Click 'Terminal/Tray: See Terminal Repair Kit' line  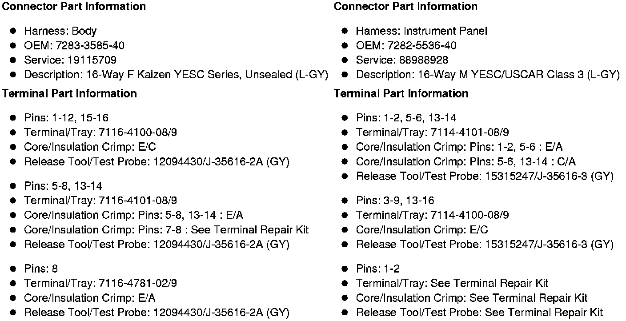coord(452,283)
